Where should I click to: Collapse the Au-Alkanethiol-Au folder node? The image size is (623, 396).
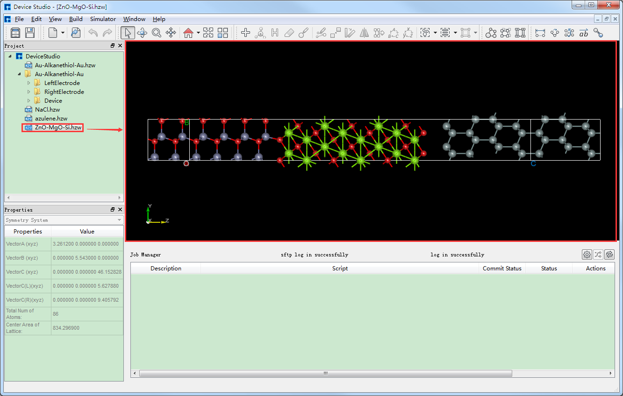point(20,74)
